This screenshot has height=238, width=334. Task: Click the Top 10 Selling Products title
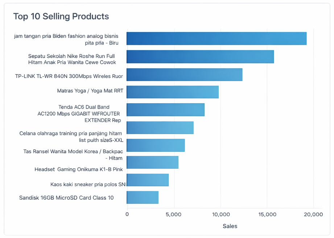click(61, 16)
